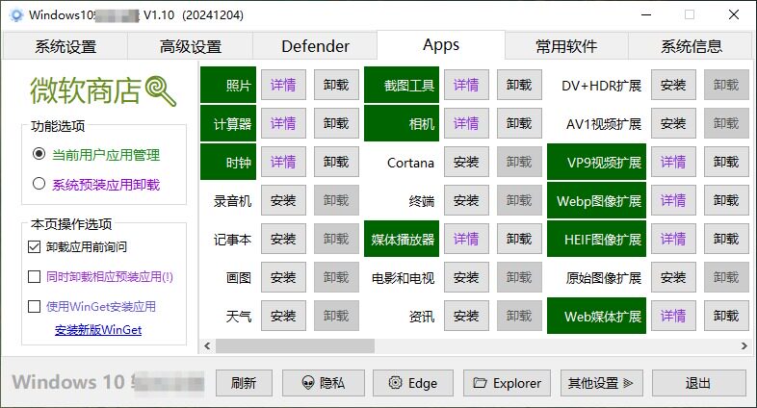Install Cortana with 安装 button
The width and height of the screenshot is (757, 408).
point(466,162)
